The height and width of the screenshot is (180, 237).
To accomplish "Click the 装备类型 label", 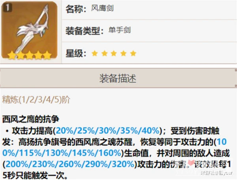I will (85, 31).
